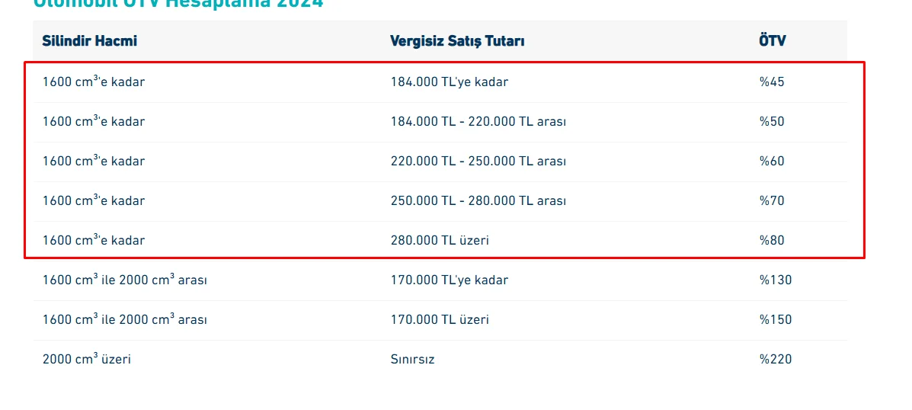
Task: Select the %80 ÖTV rate cell
Action: [x=772, y=240]
